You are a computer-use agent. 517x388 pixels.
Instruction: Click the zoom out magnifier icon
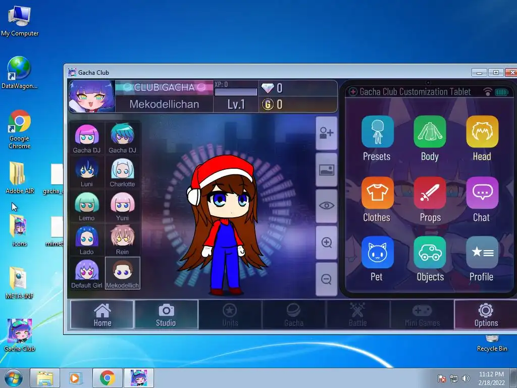pos(327,279)
